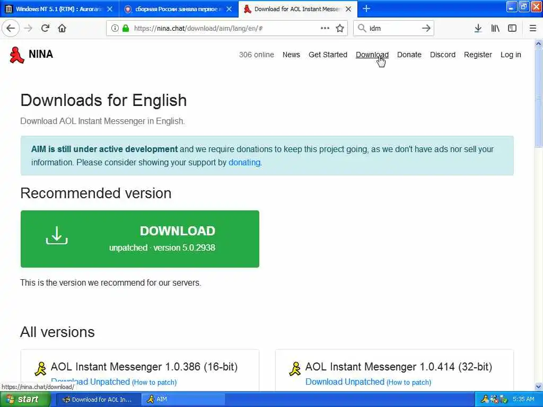Open the Get Started page
The image size is (543, 407).
pos(328,55)
